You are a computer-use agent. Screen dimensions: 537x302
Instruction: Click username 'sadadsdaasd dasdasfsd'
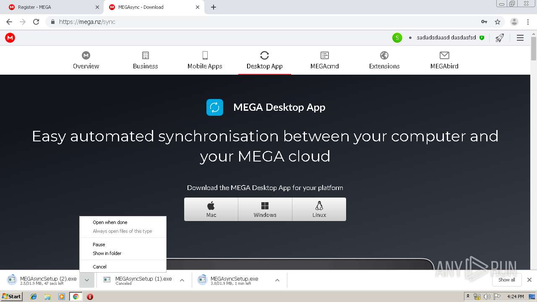pyautogui.click(x=446, y=38)
